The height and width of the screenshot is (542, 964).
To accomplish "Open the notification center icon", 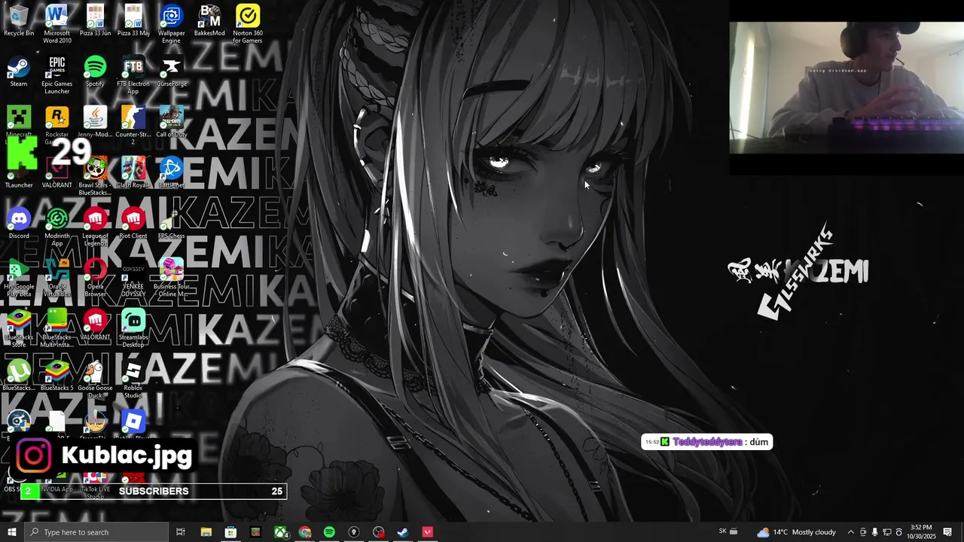I will (x=947, y=532).
